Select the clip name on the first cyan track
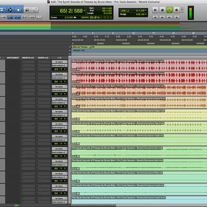This screenshot has width=207, height=207. [x=118, y=185]
